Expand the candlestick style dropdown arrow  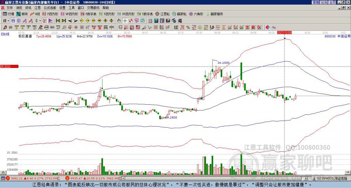40,21
